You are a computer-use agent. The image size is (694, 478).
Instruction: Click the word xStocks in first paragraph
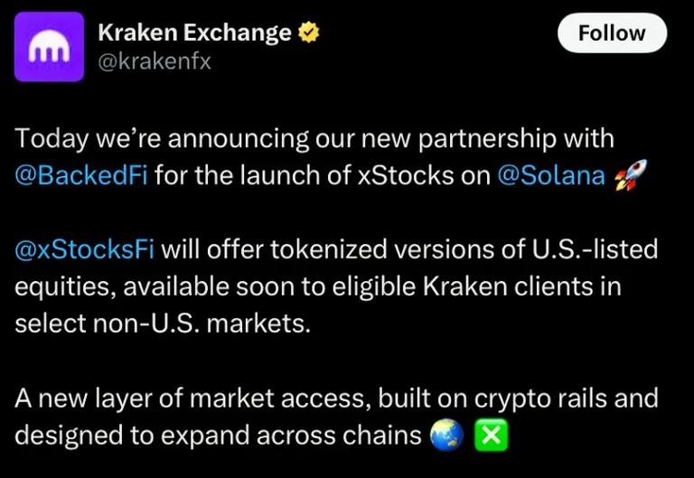pyautogui.click(x=406, y=175)
